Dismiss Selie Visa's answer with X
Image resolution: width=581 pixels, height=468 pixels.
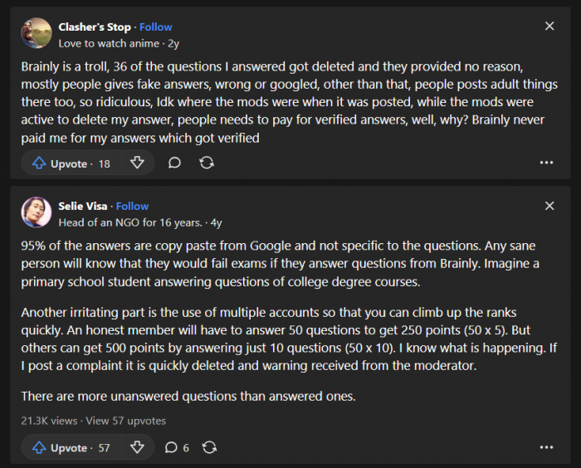click(x=549, y=206)
